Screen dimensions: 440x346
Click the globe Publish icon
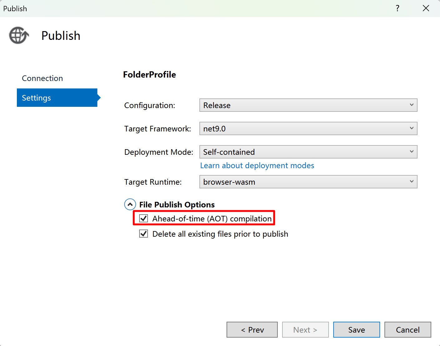[x=19, y=36]
